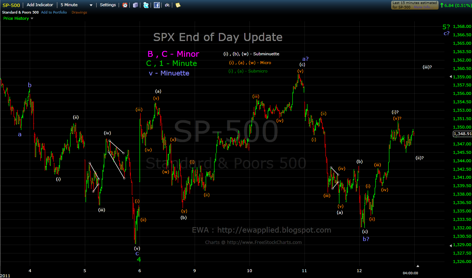472x278 pixels.
Task: Click the Submicro legend line
Action: (248, 71)
